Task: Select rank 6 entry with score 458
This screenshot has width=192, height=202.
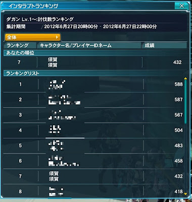Action: point(93,161)
